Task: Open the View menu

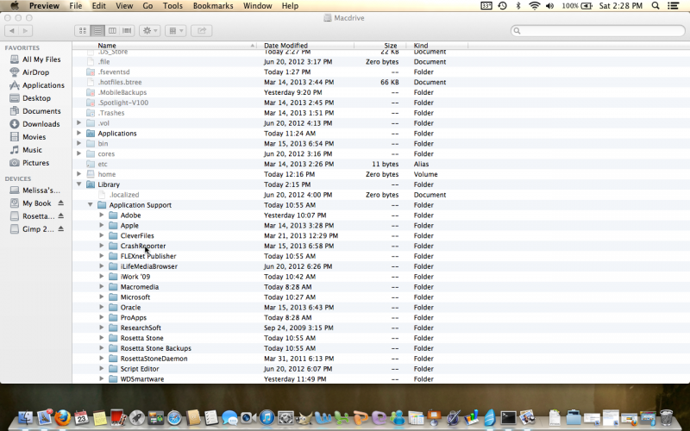Action: (124, 6)
